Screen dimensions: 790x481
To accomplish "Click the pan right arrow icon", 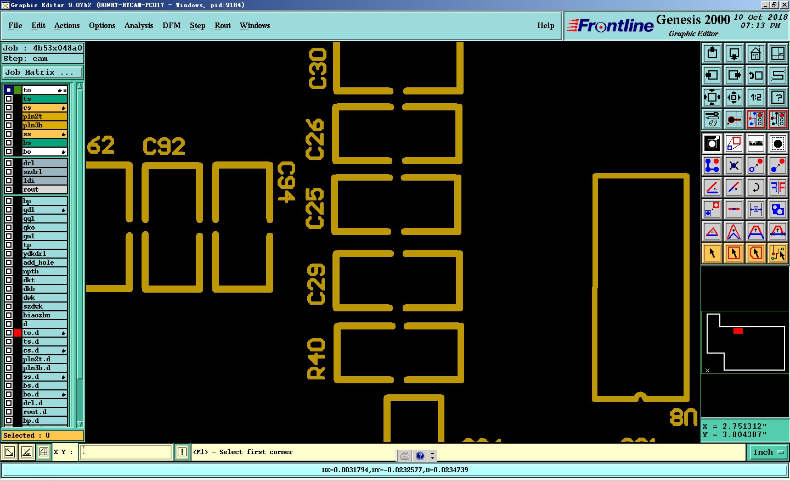I will (x=734, y=75).
